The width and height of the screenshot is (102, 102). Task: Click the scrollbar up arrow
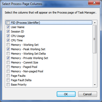tap(95, 23)
